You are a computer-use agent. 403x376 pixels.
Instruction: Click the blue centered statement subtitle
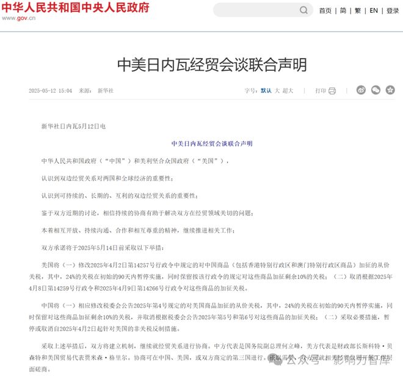point(212,143)
